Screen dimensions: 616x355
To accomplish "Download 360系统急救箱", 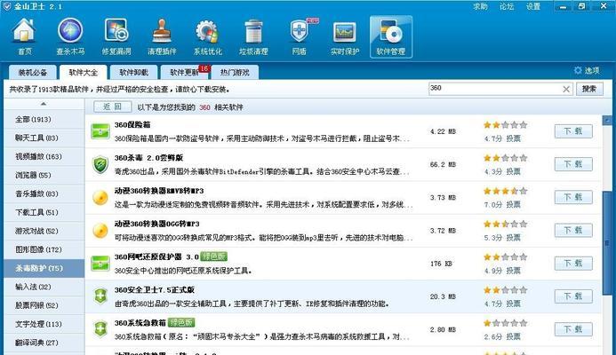I will coord(573,329).
